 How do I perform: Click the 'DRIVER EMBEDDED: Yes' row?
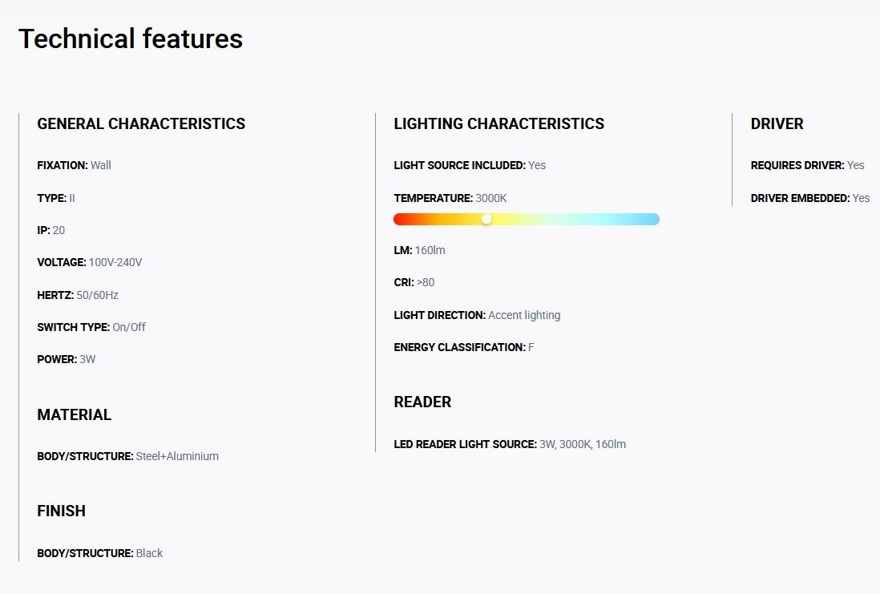pos(810,198)
